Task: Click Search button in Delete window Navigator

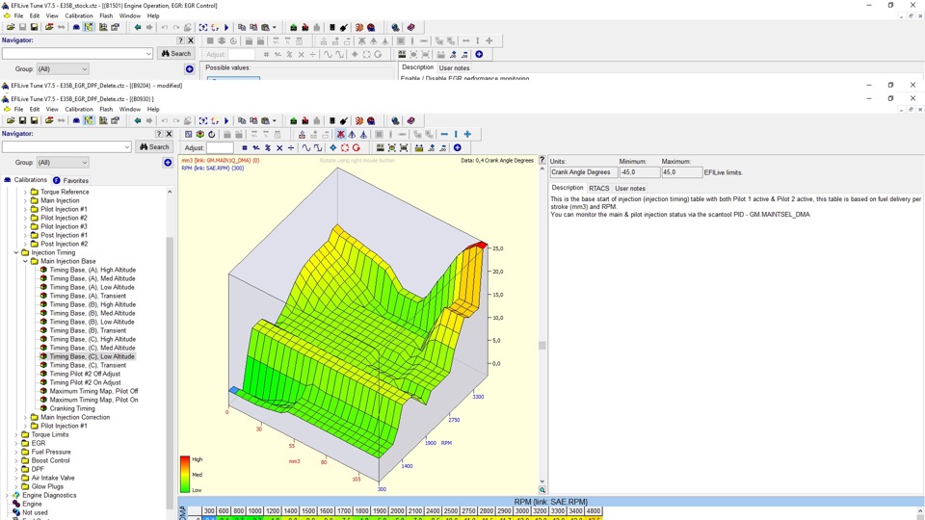Action: pyautogui.click(x=154, y=146)
